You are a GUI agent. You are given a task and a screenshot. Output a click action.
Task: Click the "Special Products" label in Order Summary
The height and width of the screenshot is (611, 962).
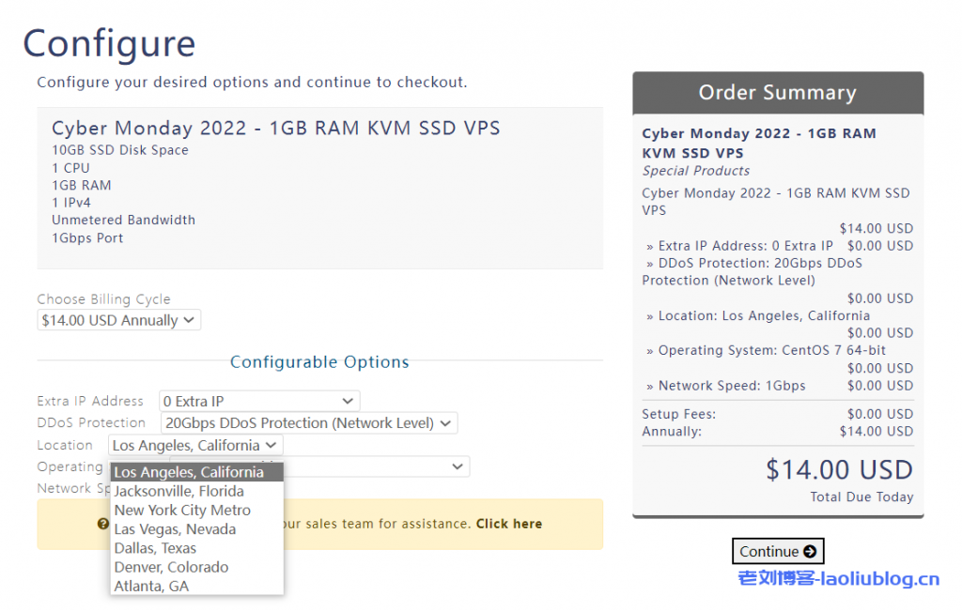pos(695,170)
